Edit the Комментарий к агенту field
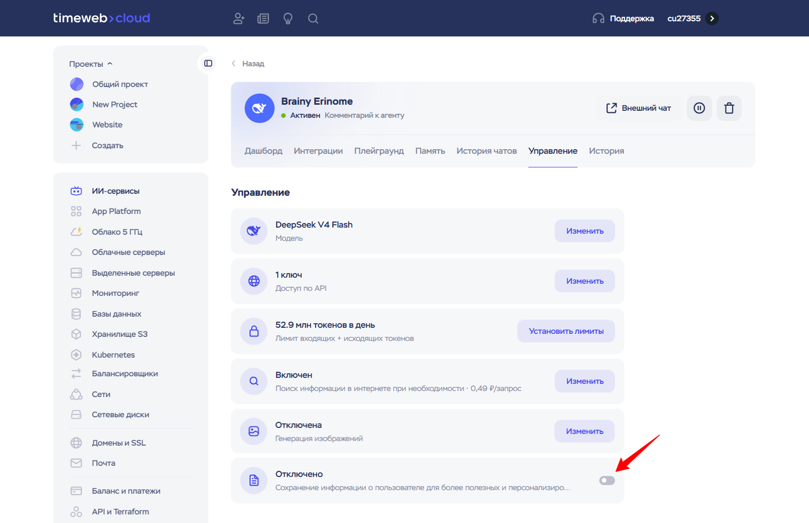The width and height of the screenshot is (809, 523). click(x=364, y=115)
